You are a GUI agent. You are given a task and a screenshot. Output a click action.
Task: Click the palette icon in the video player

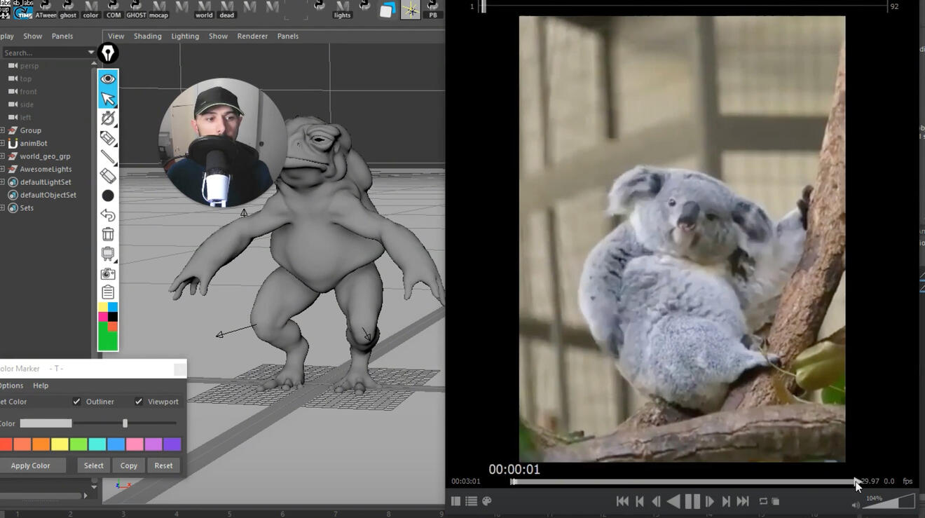pyautogui.click(x=487, y=501)
